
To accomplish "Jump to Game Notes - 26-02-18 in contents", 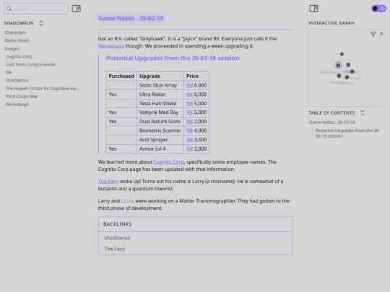I will [x=332, y=123].
